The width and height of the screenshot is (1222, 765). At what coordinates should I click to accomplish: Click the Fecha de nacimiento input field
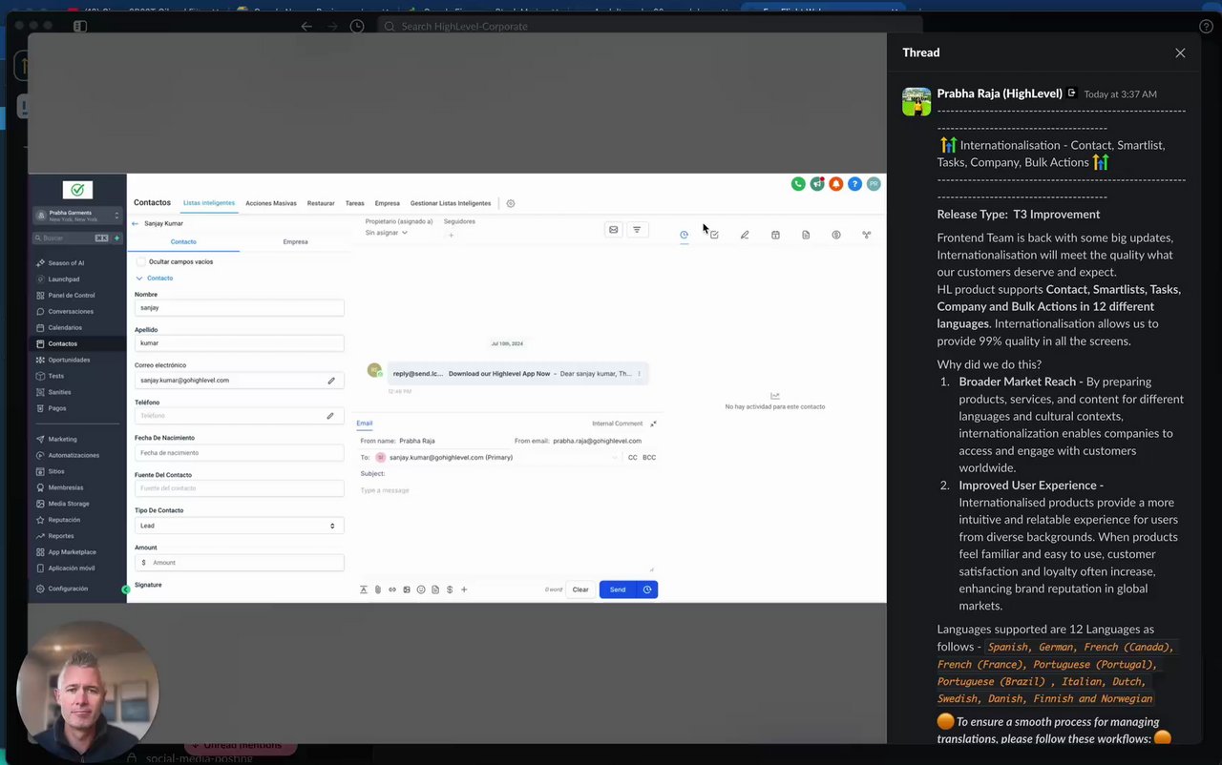pos(239,453)
